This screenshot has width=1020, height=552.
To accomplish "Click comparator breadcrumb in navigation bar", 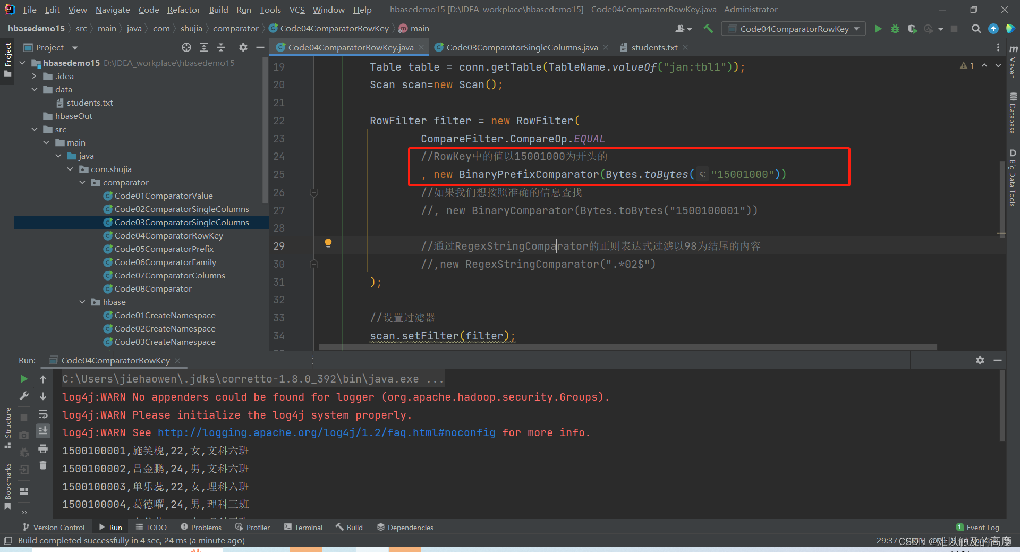I will coord(235,29).
